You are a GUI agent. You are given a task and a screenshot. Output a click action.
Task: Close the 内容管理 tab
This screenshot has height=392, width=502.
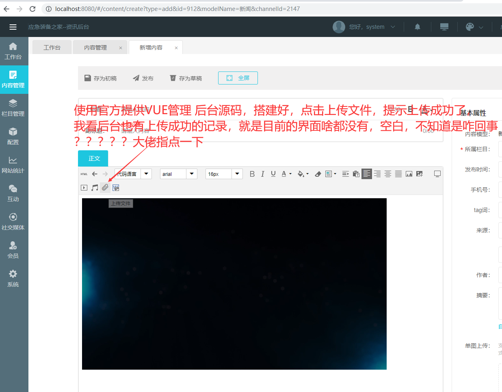(121, 48)
